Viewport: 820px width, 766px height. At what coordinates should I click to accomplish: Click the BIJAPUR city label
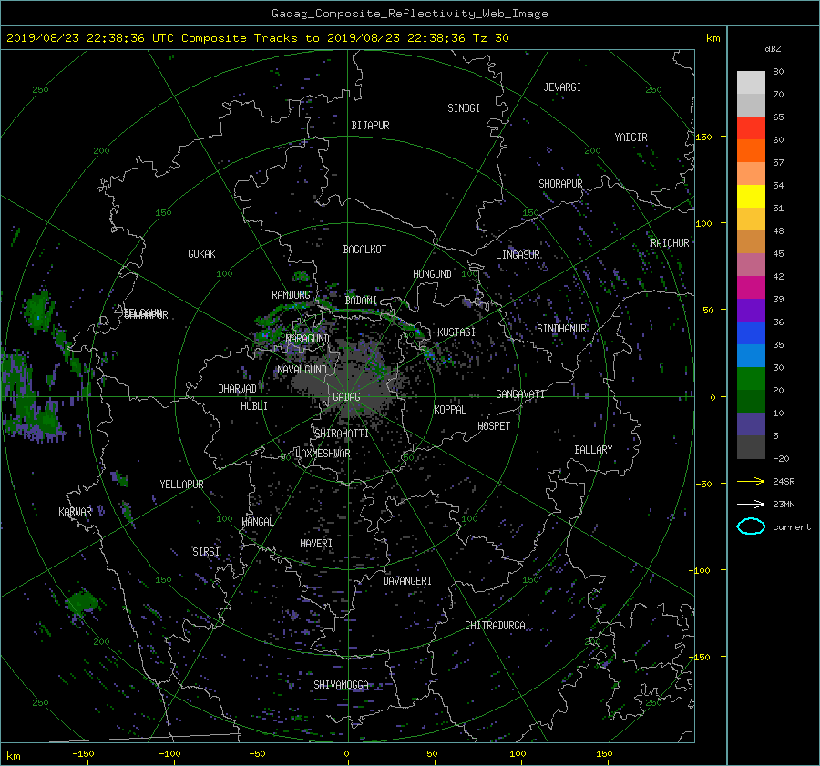(x=370, y=126)
